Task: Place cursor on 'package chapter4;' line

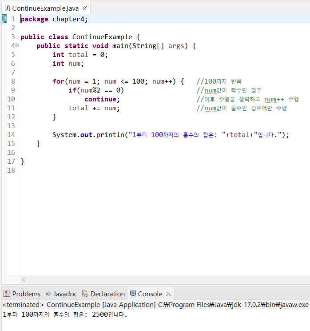Action: pyautogui.click(x=54, y=19)
